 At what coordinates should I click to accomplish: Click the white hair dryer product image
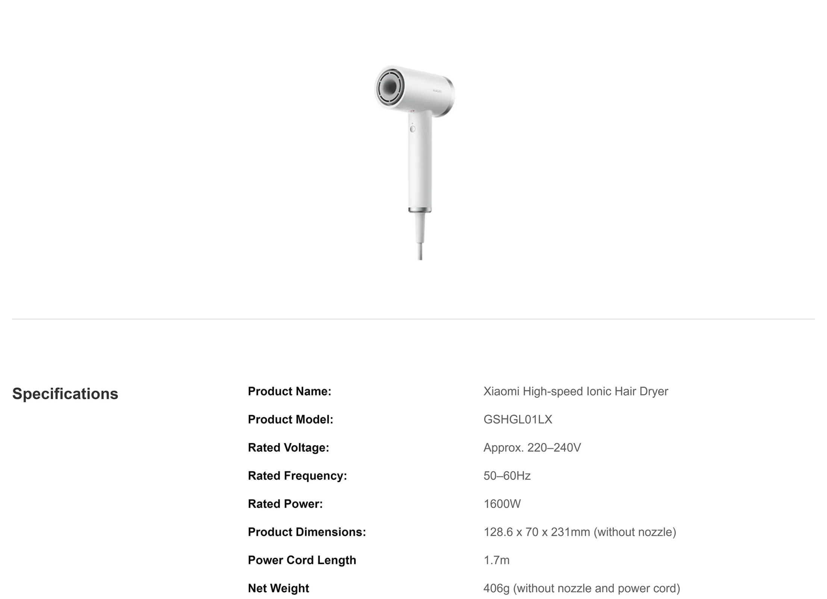[x=415, y=162]
